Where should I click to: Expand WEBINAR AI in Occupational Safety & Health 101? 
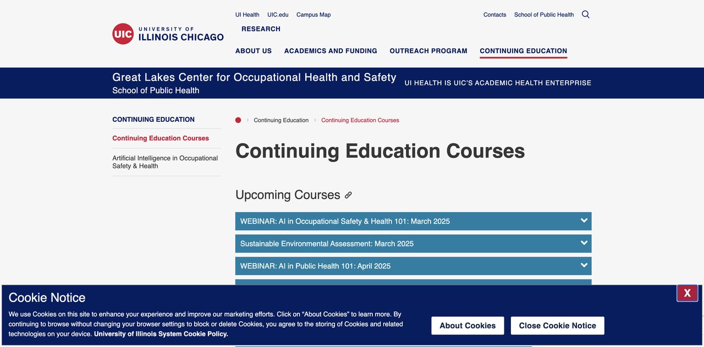pos(413,221)
